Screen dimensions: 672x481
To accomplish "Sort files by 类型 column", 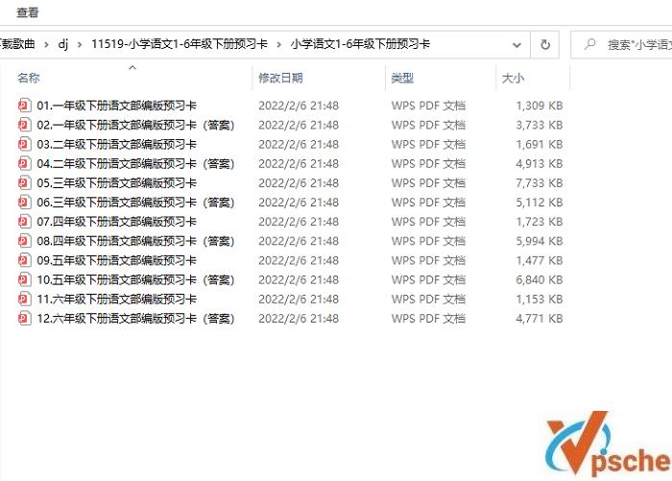I will point(402,78).
